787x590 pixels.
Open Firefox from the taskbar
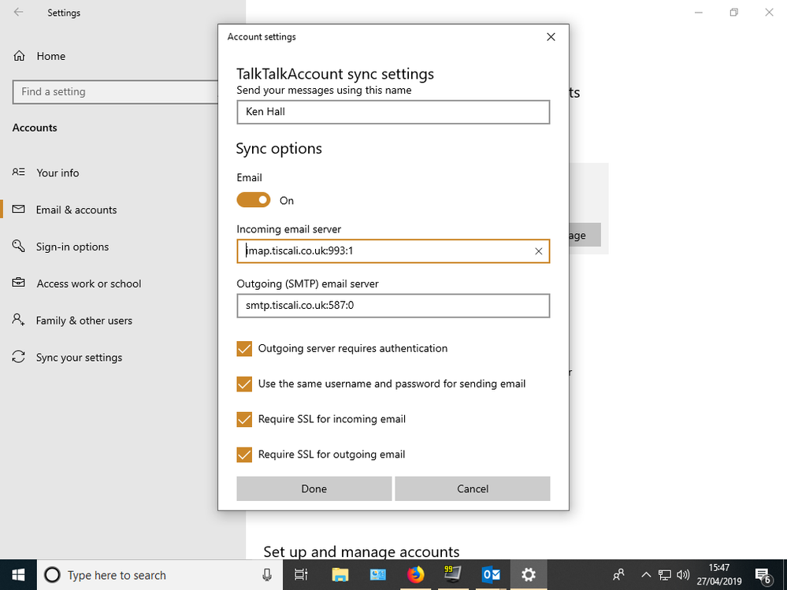(x=415, y=574)
